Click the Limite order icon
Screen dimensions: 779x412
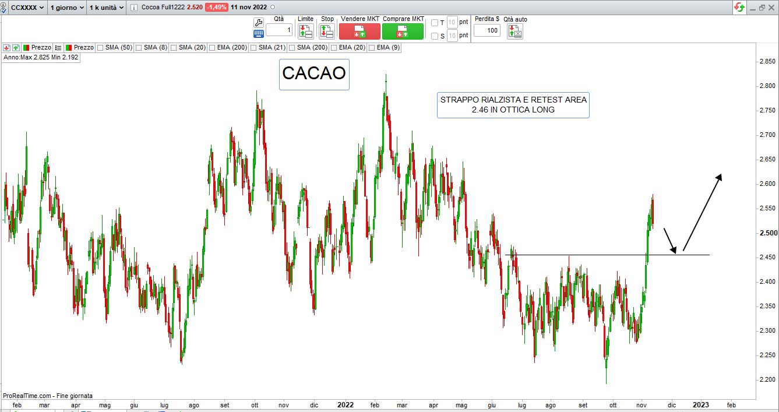coord(305,31)
